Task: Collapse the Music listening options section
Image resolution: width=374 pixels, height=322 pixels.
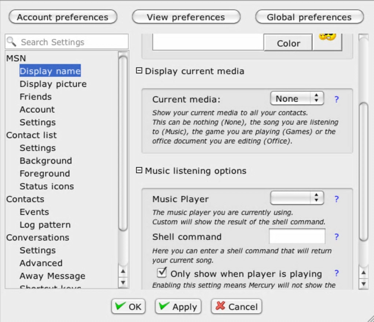Action: click(x=139, y=170)
